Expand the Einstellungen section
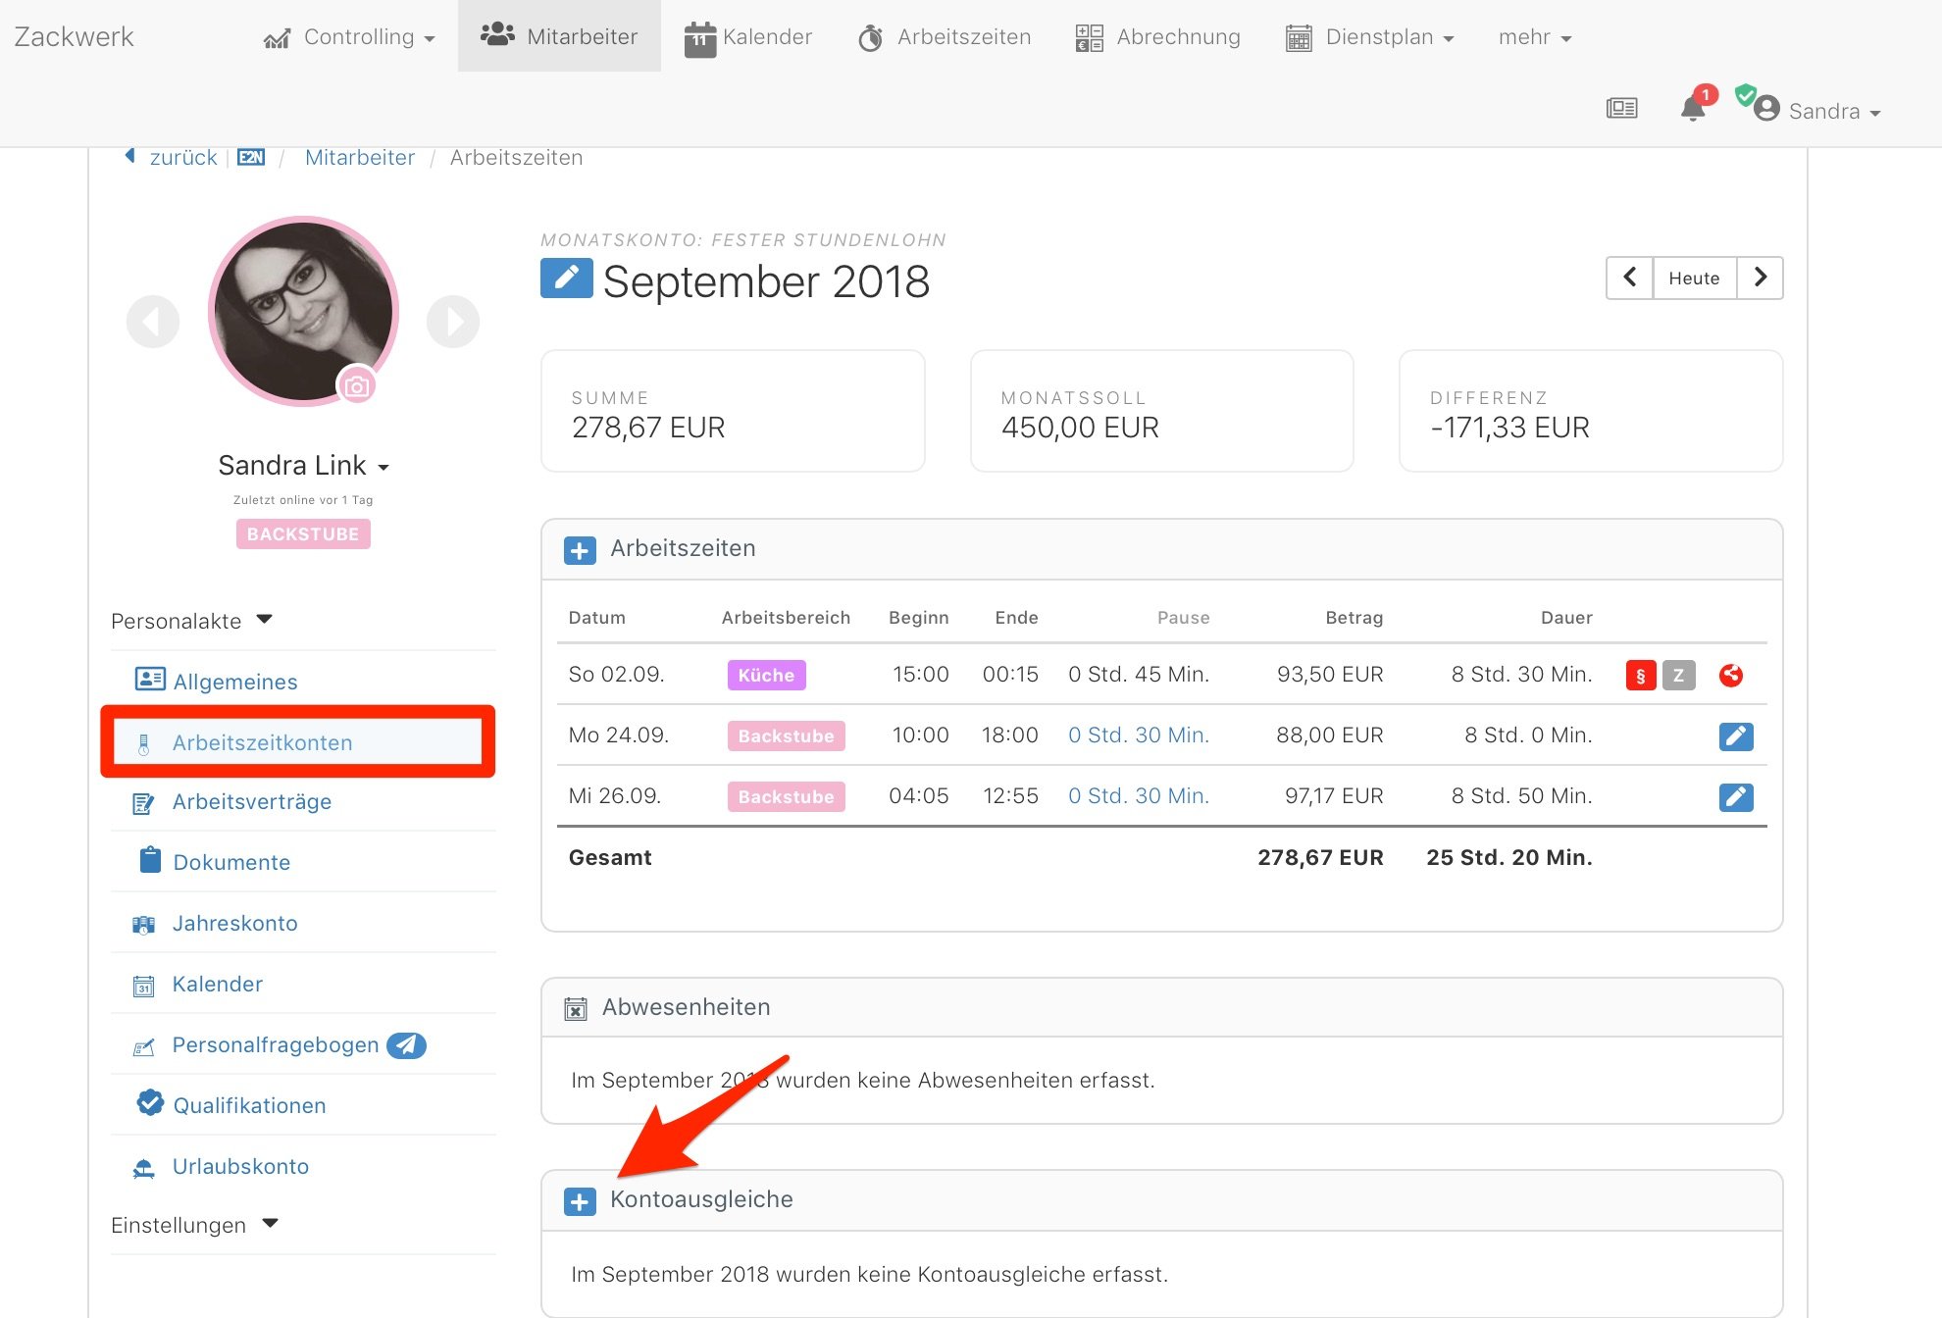This screenshot has height=1318, width=1942. click(195, 1225)
